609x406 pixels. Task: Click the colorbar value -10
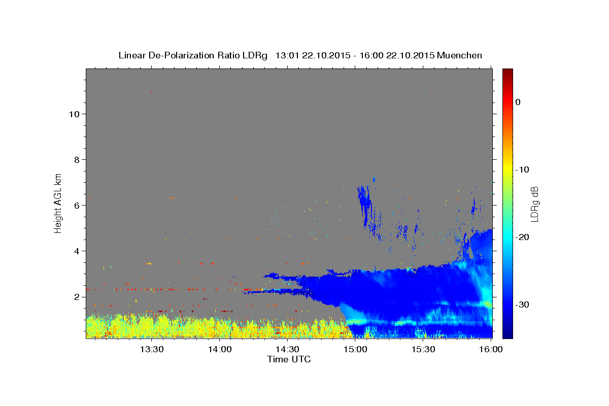coord(523,170)
